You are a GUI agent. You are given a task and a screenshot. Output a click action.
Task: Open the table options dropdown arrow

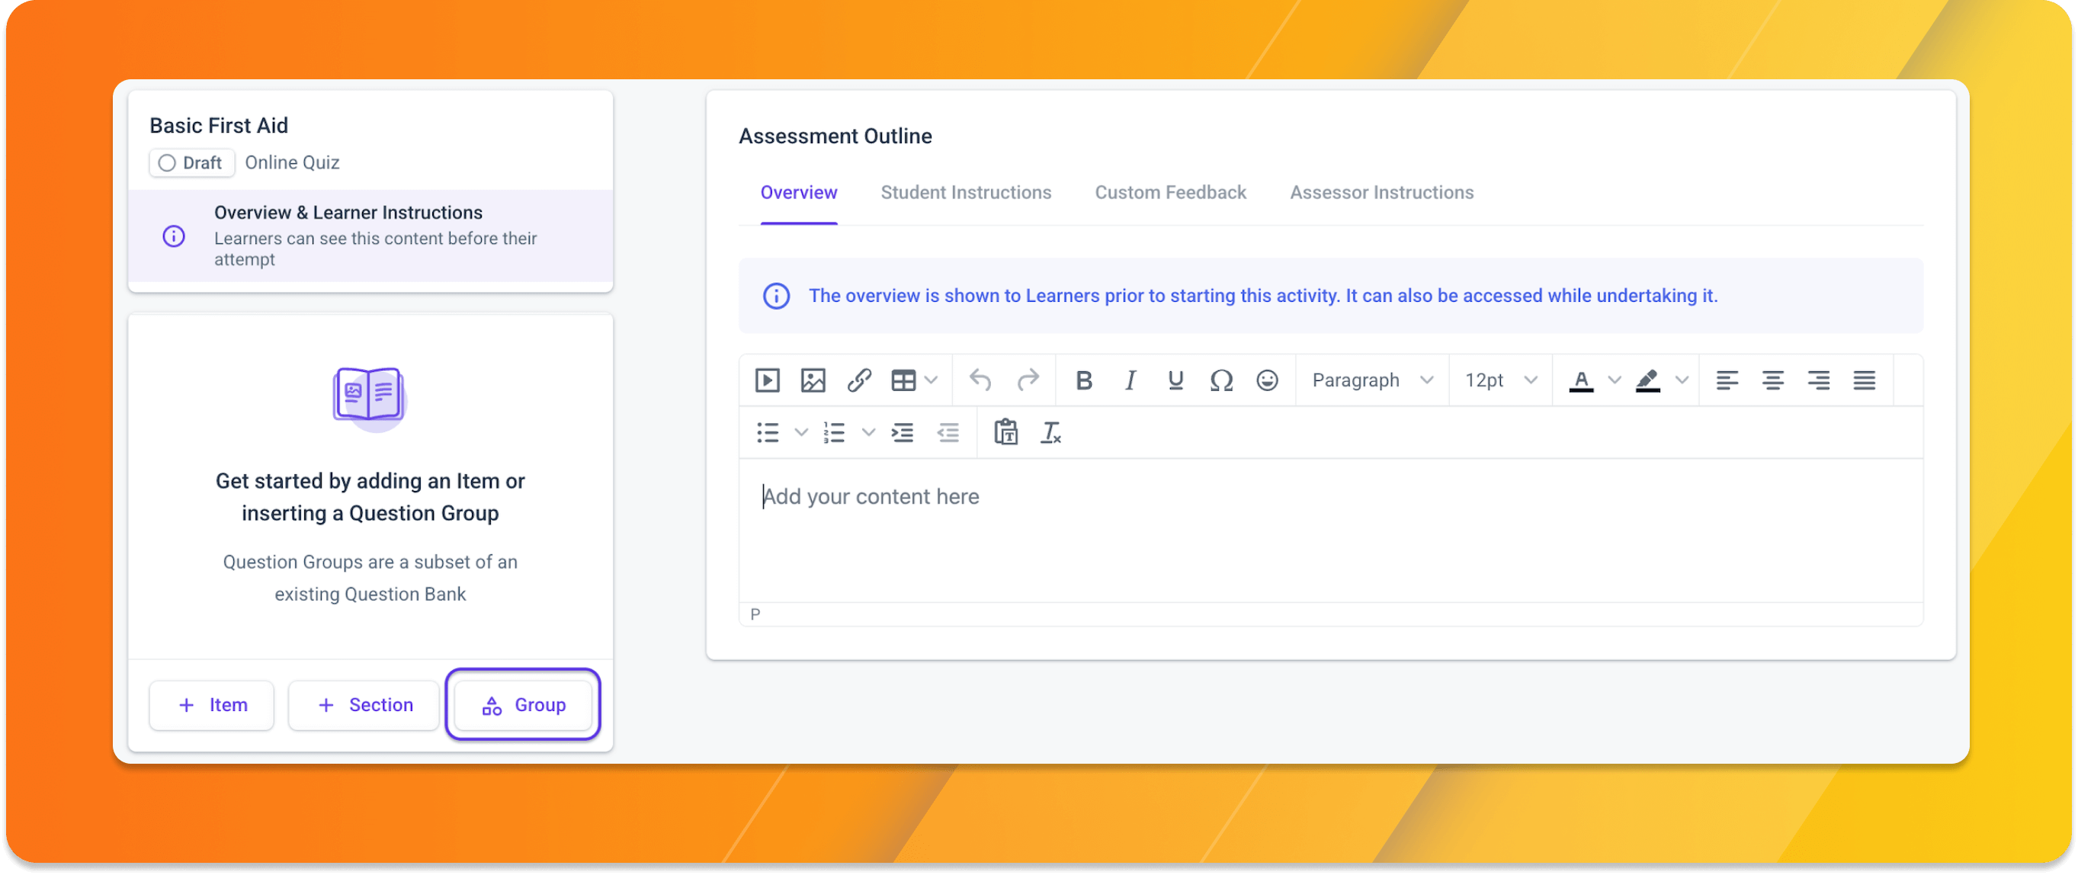[x=931, y=380]
